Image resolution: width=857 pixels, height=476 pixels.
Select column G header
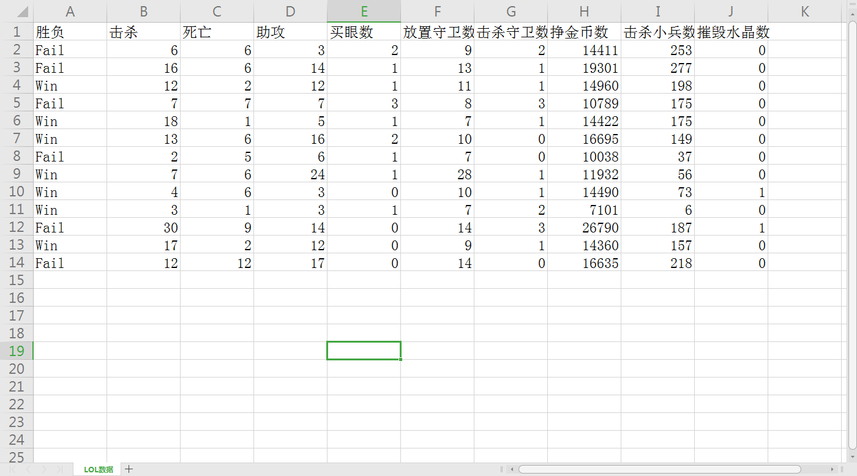(x=511, y=11)
